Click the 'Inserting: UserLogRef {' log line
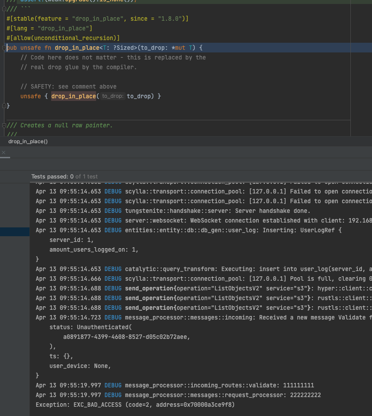The image size is (372, 416). (x=189, y=230)
